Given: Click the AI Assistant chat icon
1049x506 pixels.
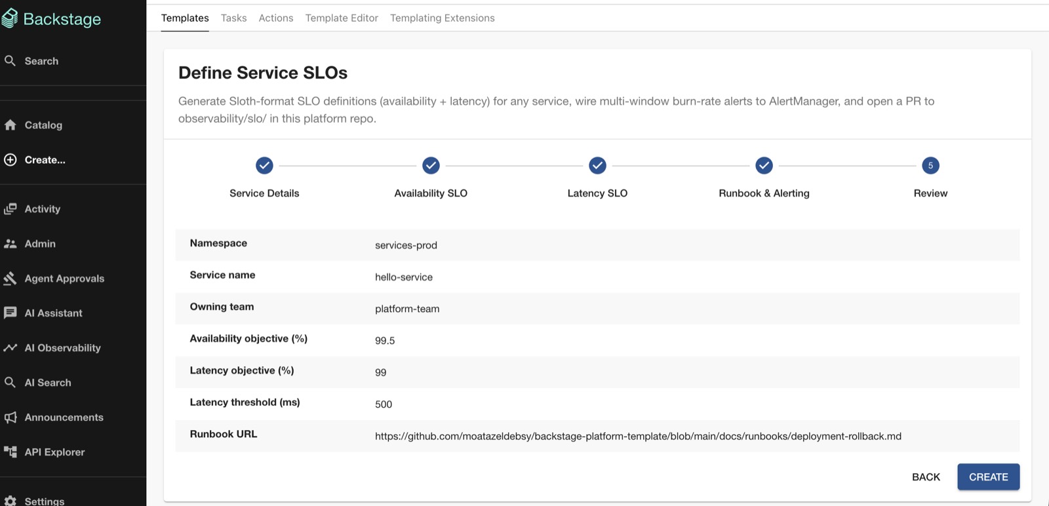Looking at the screenshot, I should click(x=10, y=313).
